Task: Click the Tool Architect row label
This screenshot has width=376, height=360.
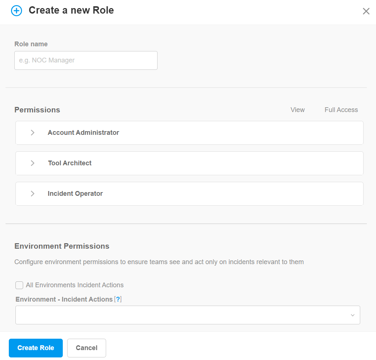Action: click(x=69, y=163)
